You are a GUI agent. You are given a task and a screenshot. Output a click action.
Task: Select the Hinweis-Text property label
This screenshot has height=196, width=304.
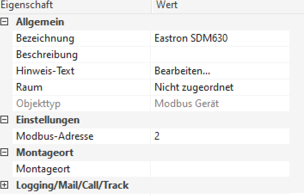pos(45,71)
